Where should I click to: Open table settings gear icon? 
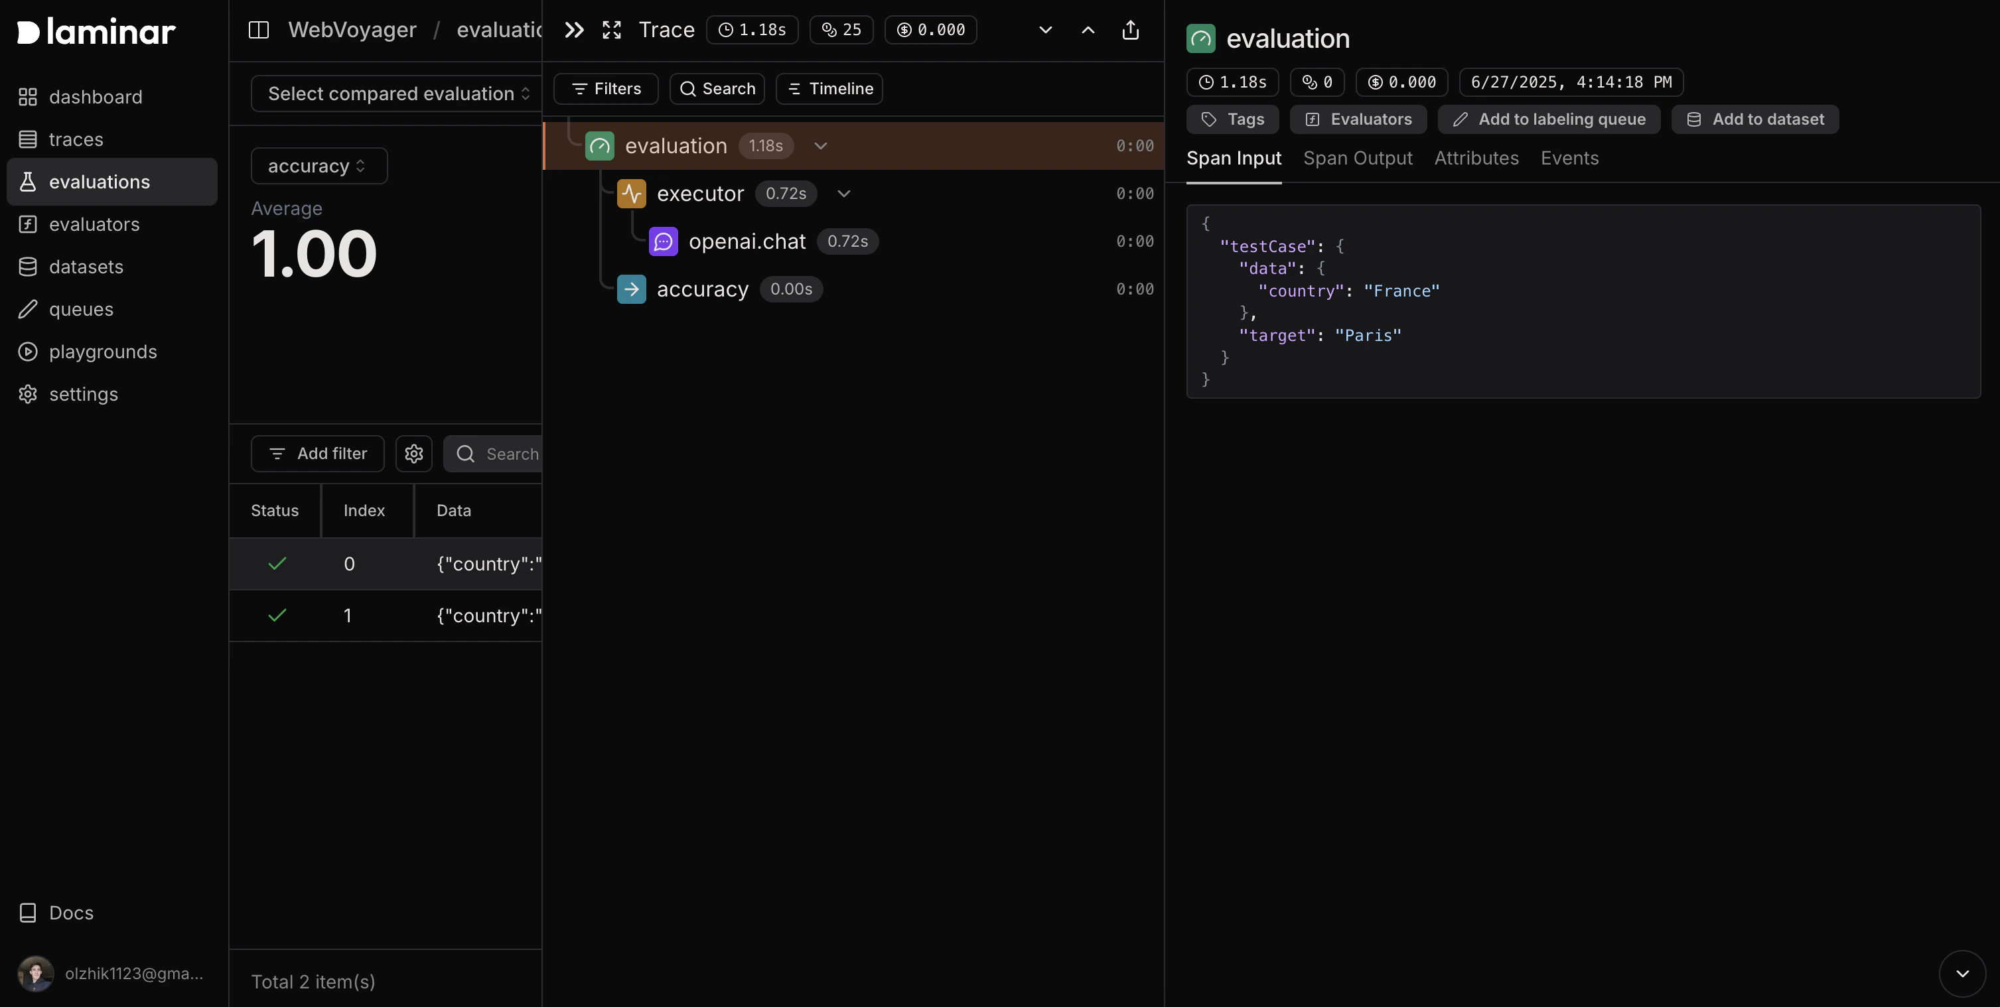[x=414, y=454]
